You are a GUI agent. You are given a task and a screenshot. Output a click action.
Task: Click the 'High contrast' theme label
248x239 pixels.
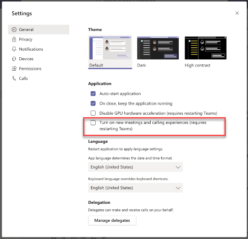pyautogui.click(x=197, y=65)
